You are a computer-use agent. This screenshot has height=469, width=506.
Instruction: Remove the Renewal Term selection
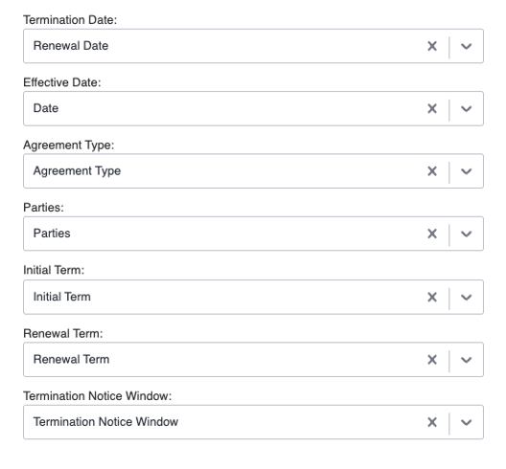point(432,359)
